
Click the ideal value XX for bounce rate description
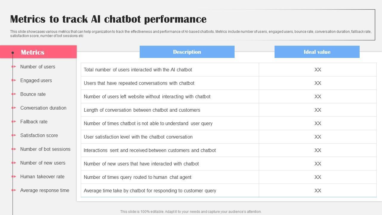318,96
